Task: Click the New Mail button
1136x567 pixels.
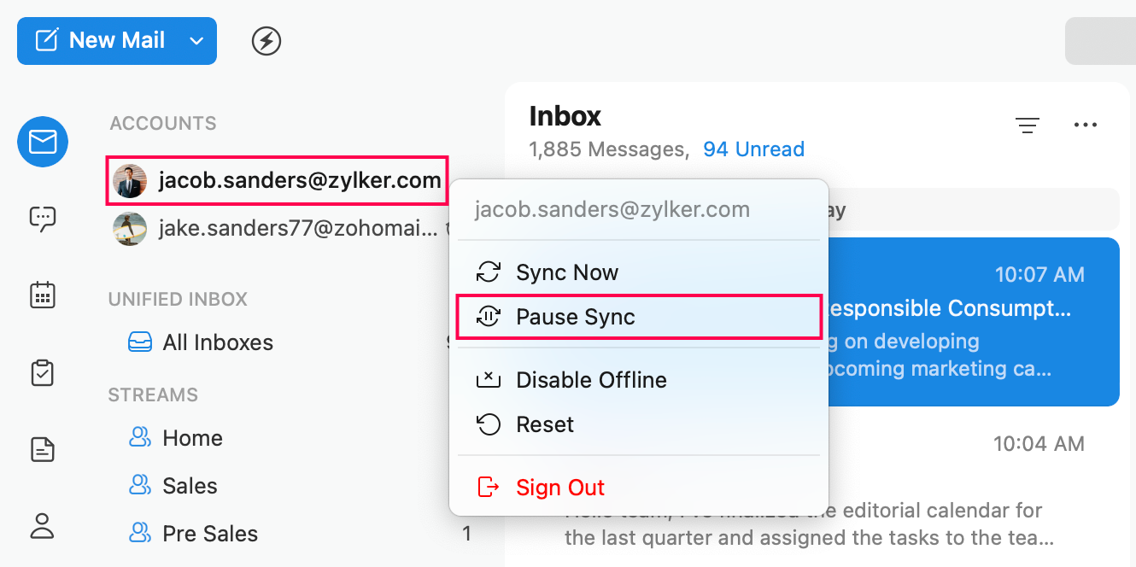Action: click(x=99, y=41)
